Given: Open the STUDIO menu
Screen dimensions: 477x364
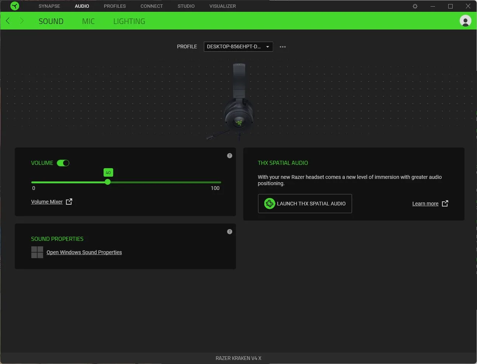Looking at the screenshot, I should [186, 6].
